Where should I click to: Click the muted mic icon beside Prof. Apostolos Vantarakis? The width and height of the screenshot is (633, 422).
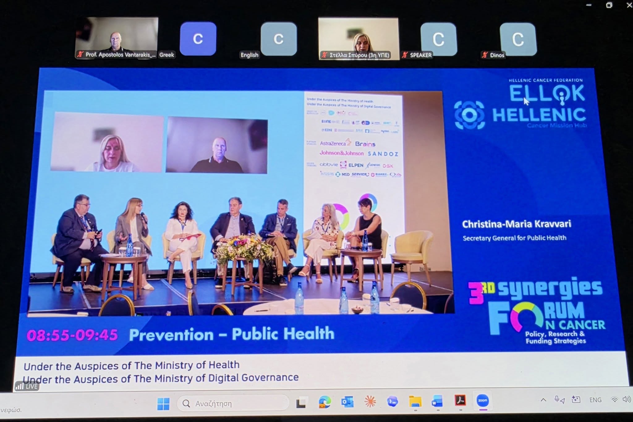[80, 55]
